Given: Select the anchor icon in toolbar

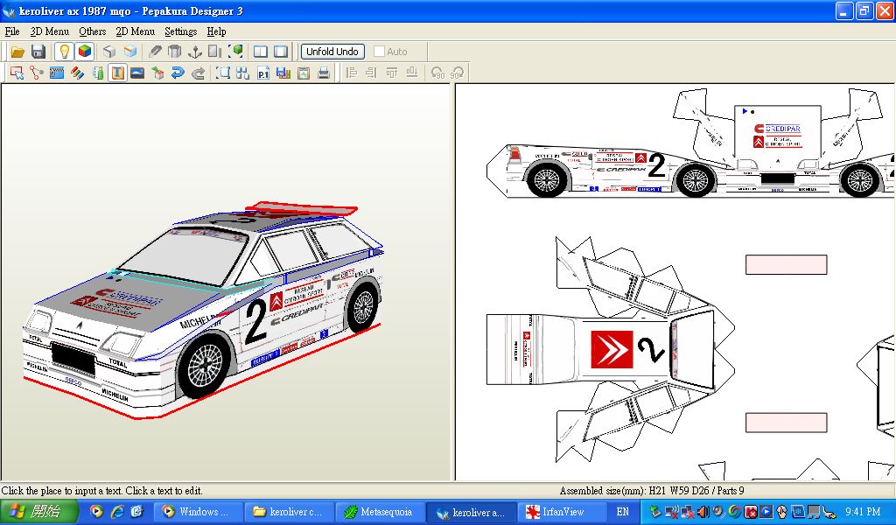Looking at the screenshot, I should (195, 52).
